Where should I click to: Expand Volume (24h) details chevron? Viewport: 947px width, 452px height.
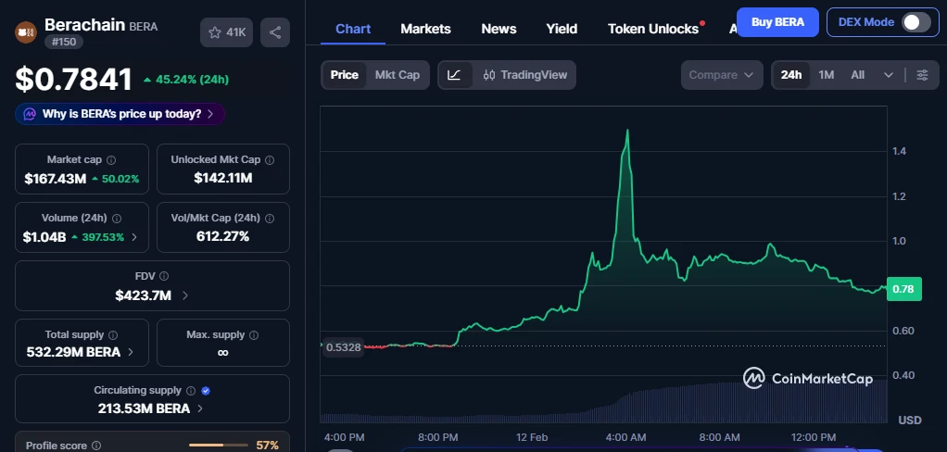[x=134, y=237]
